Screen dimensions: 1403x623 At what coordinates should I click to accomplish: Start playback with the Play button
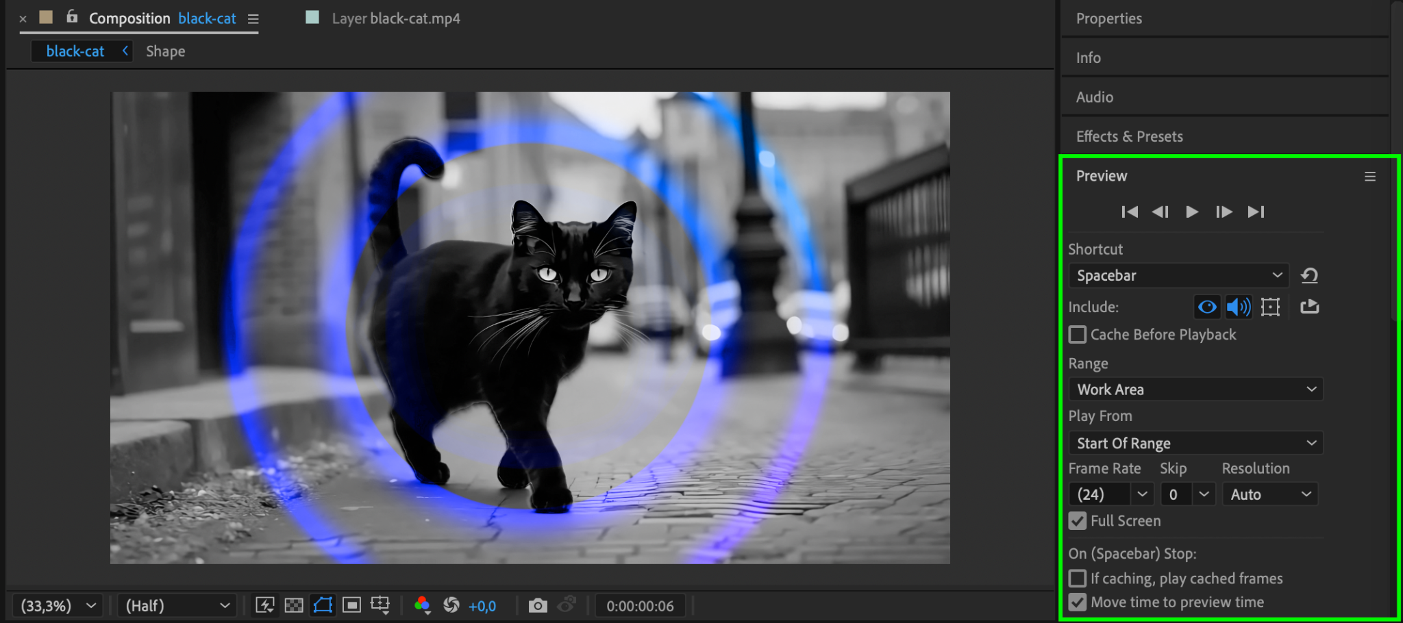pyautogui.click(x=1192, y=212)
